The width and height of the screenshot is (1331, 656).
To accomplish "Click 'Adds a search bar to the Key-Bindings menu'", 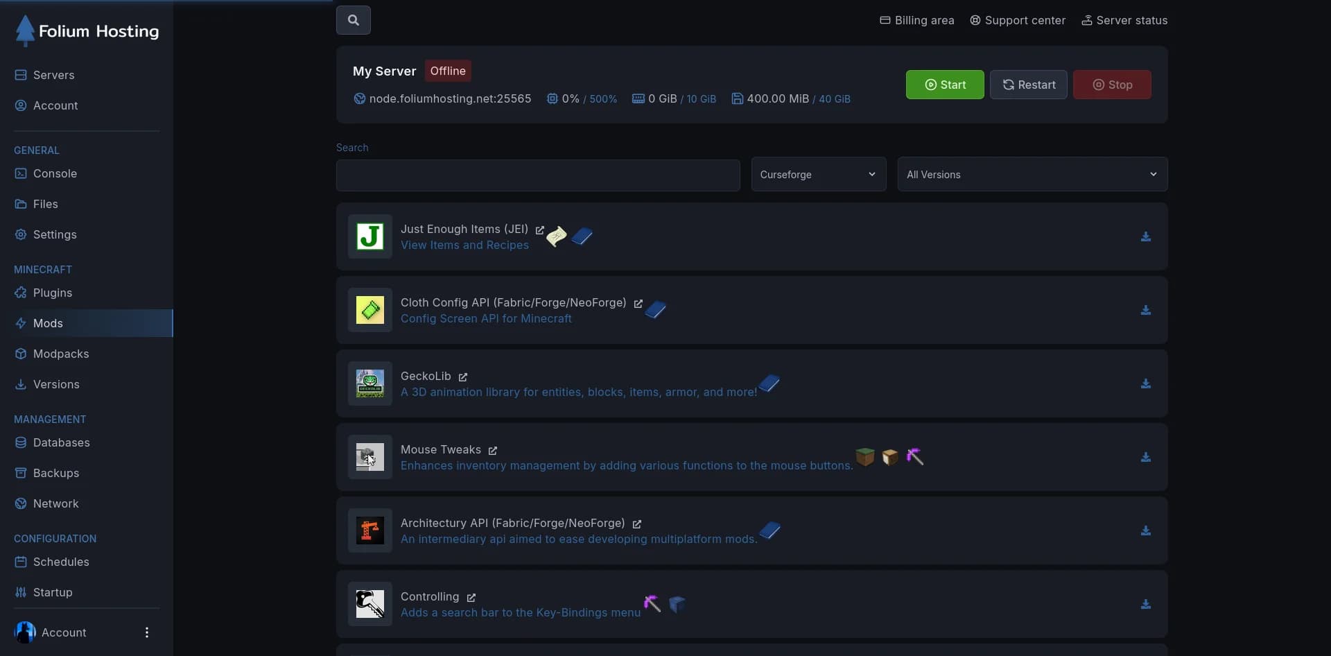I will (x=521, y=613).
